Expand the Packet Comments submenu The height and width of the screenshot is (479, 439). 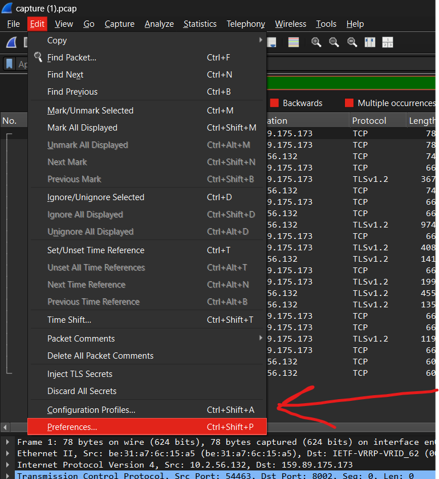[147, 339]
